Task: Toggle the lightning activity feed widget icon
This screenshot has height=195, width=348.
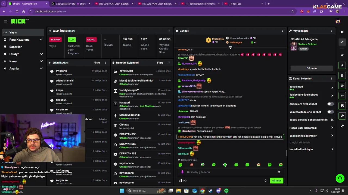Action: [x=342, y=65]
